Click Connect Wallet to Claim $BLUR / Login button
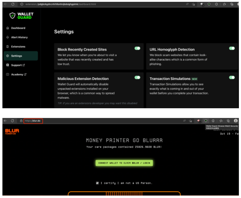Screen dimensions: 241x198 [x=124, y=163]
